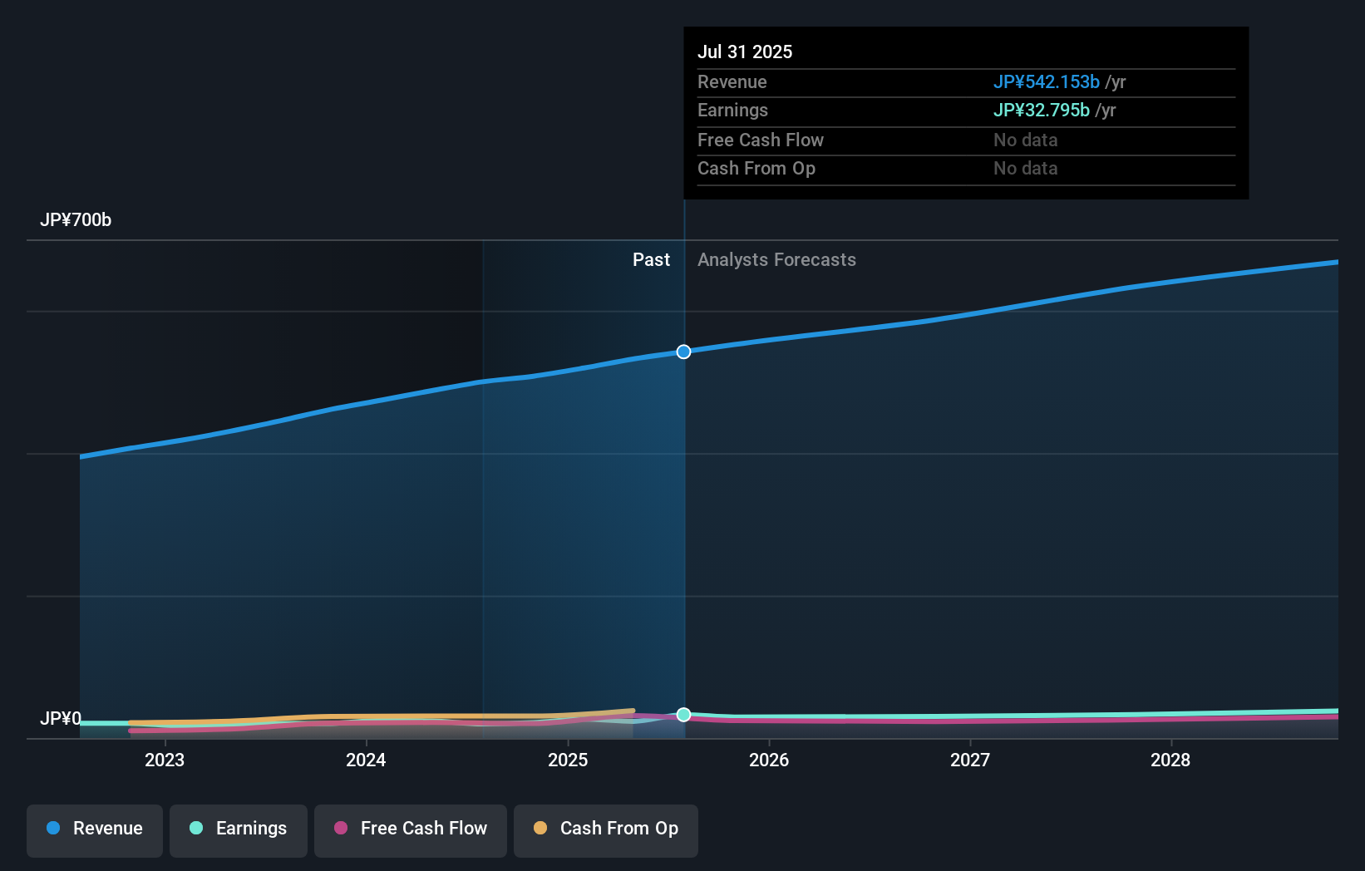Click the teal Earnings dot icon
This screenshot has height=871, width=1365.
pos(195,829)
